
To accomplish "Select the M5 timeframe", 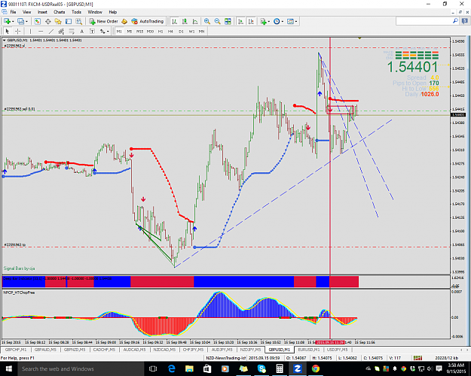I will (x=130, y=31).
